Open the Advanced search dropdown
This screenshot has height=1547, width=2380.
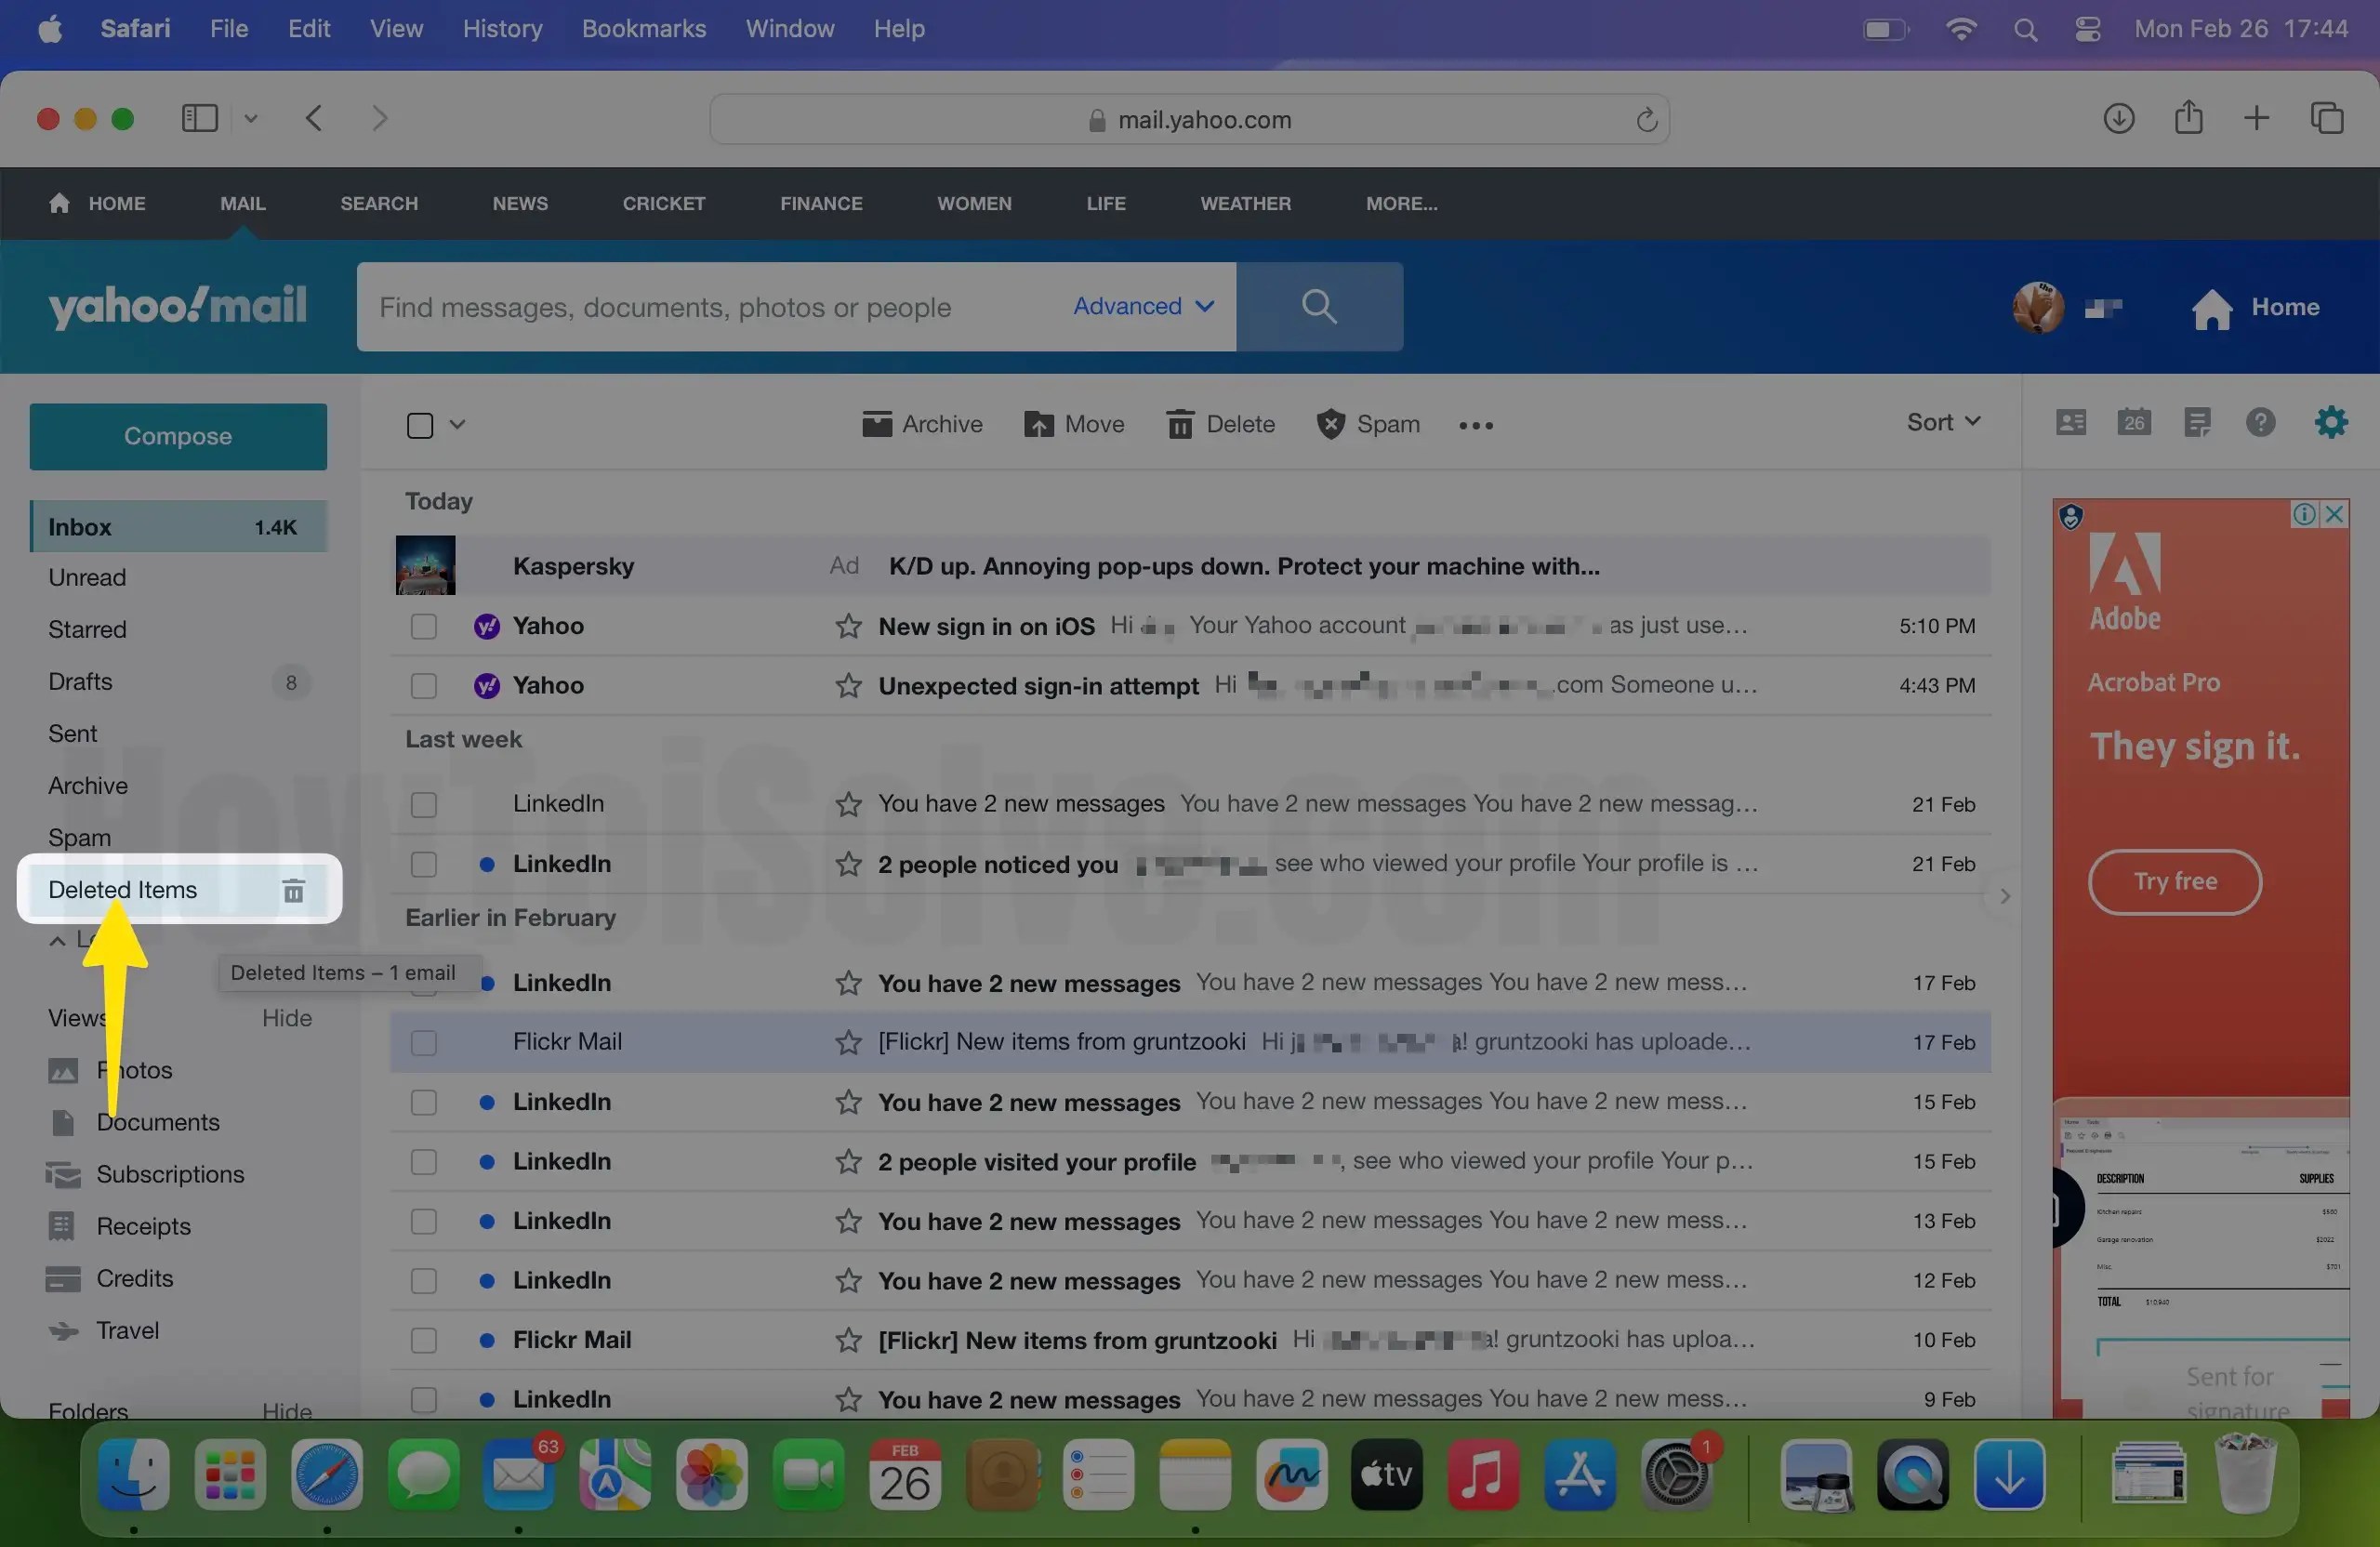click(x=1142, y=306)
